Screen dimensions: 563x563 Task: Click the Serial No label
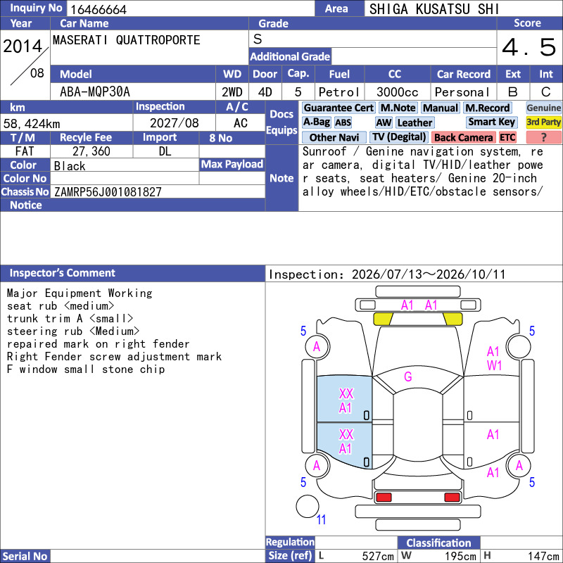pos(25,556)
